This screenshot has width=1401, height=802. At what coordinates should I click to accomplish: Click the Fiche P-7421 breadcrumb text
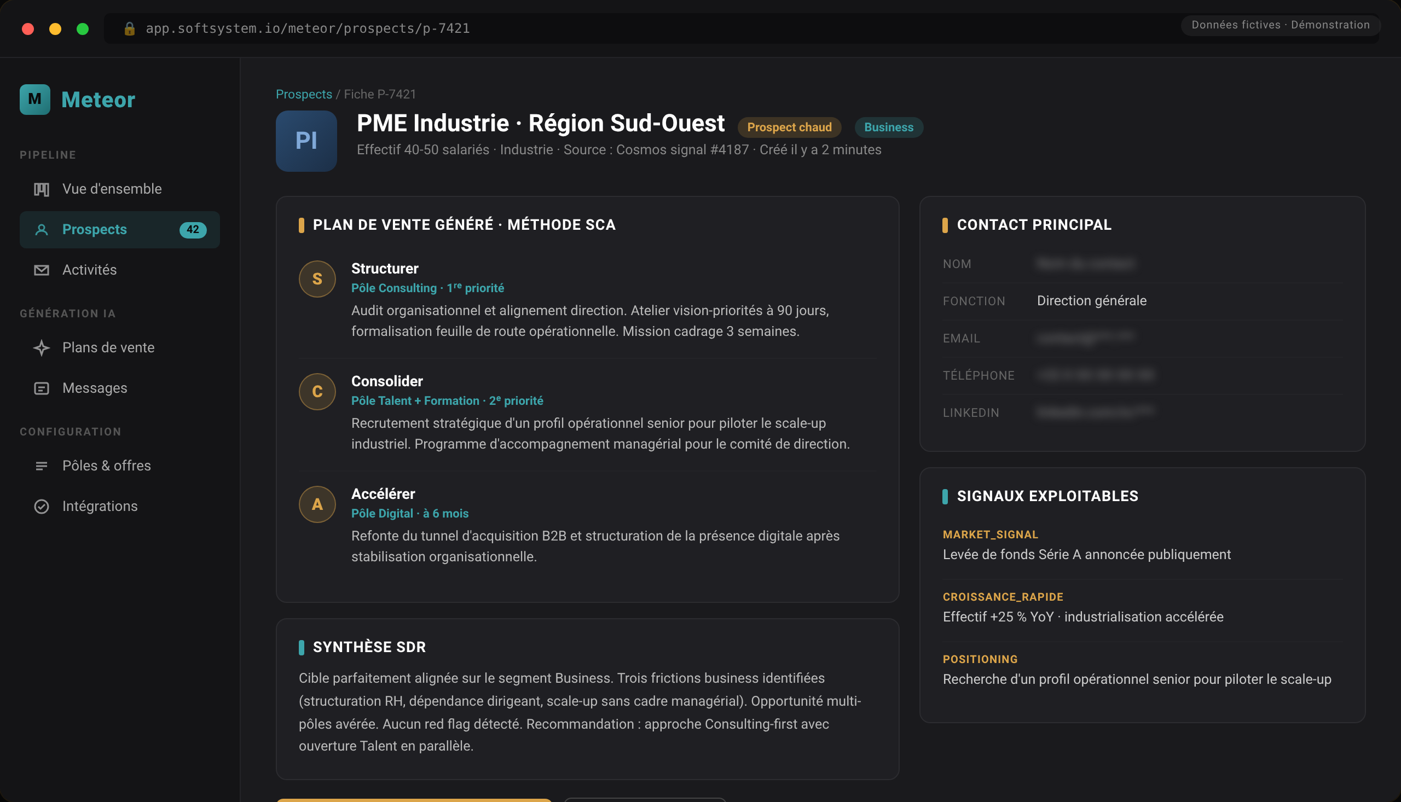(x=380, y=94)
